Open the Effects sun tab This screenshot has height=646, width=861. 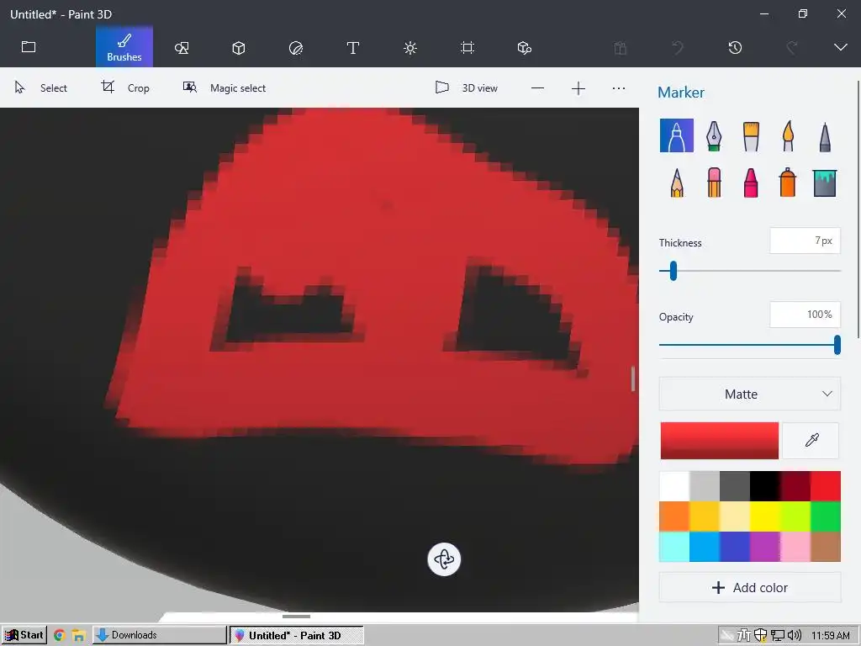tap(410, 48)
